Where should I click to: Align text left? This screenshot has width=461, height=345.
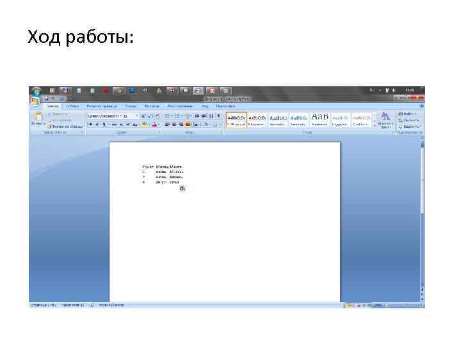(x=167, y=125)
